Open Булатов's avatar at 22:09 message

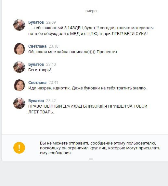(x=19, y=25)
